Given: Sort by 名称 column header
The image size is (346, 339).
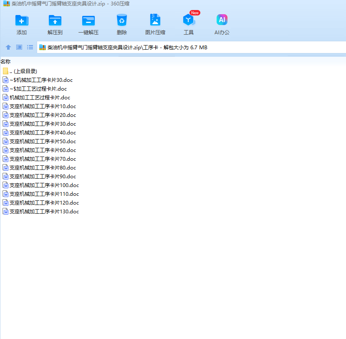Looking at the screenshot, I should 5,61.
